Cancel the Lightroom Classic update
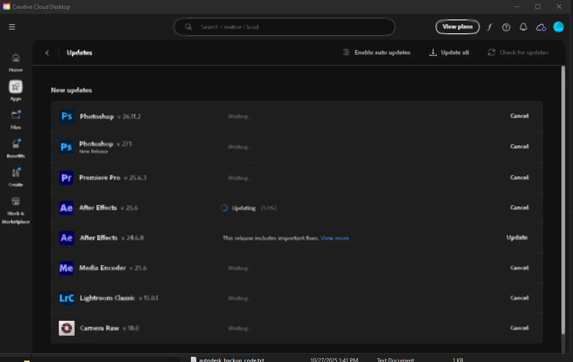 pyautogui.click(x=519, y=298)
